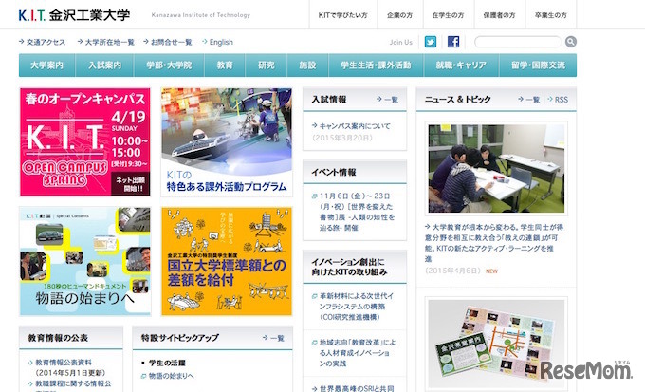Open 一覧 link in 特設サイトピックアップ panel

coord(273,338)
